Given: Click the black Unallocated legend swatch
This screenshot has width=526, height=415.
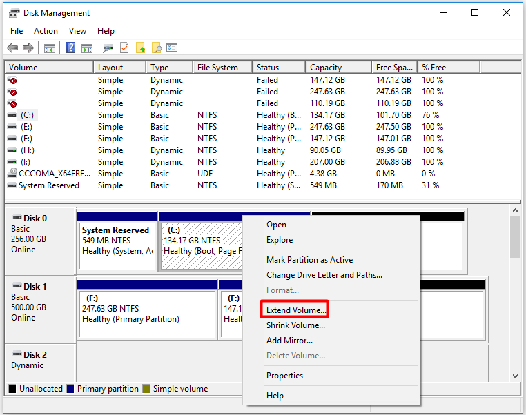Looking at the screenshot, I should 12,389.
